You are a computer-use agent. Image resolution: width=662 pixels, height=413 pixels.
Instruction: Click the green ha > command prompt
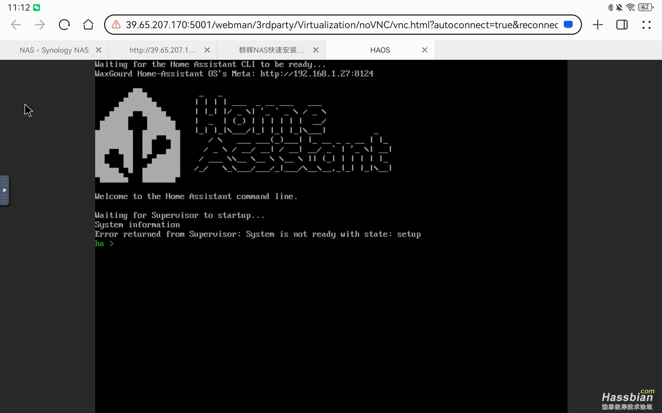click(104, 244)
